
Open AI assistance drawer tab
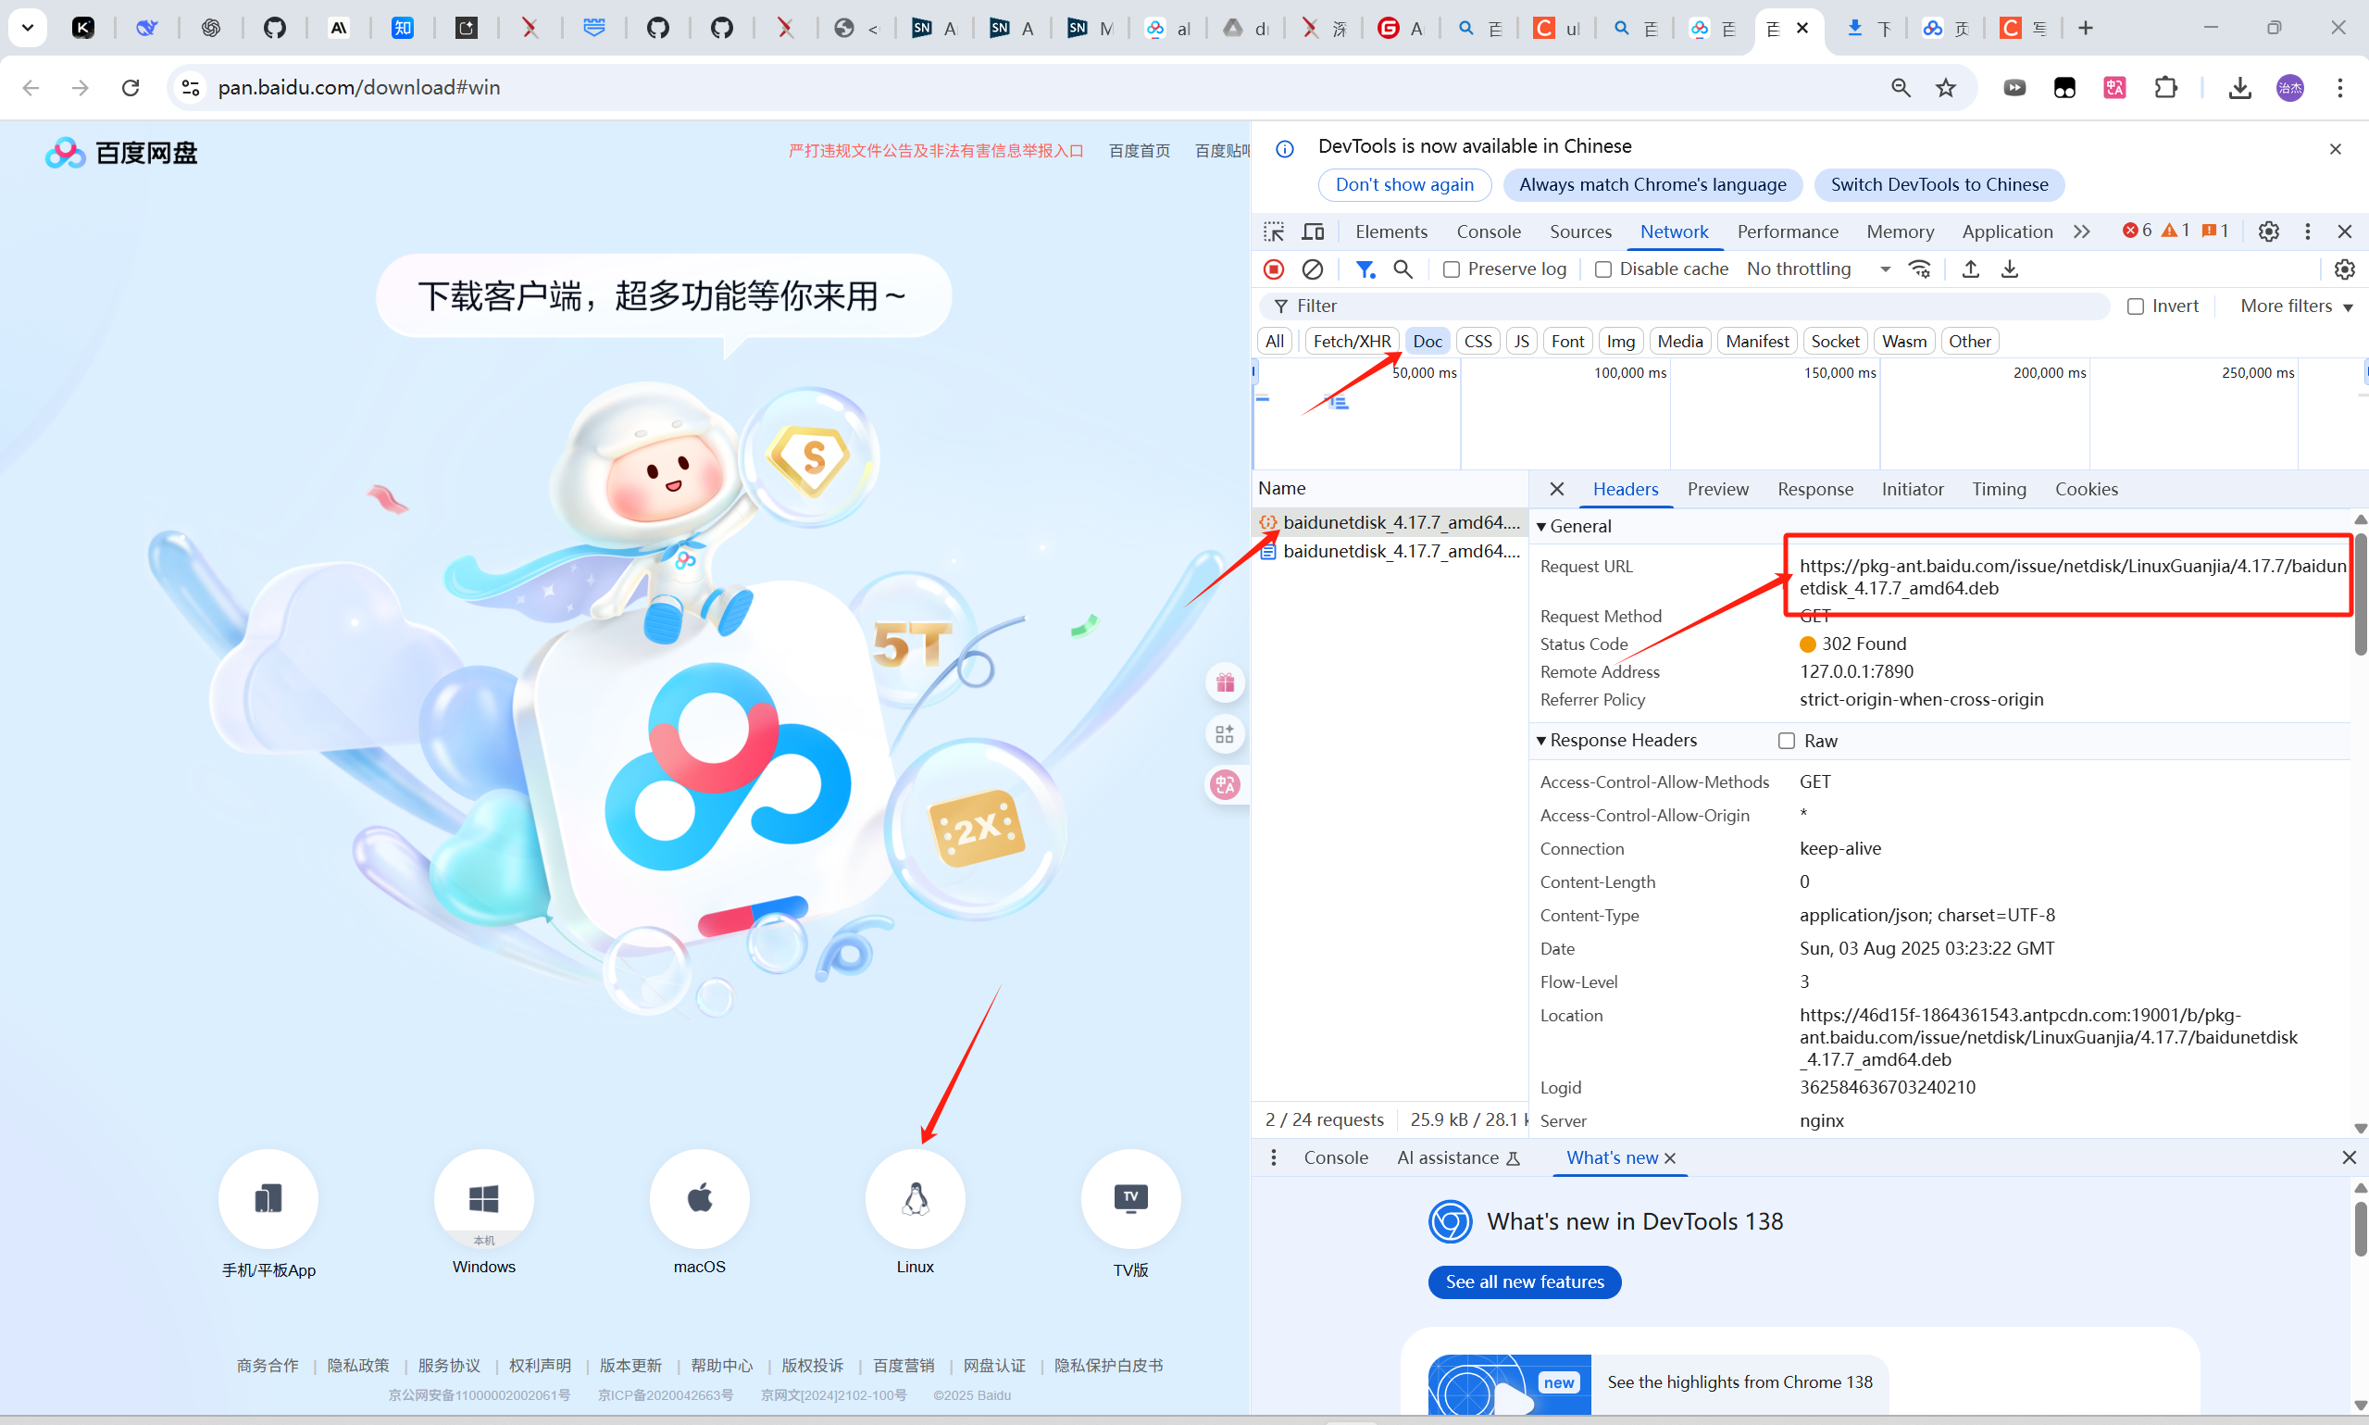pyautogui.click(x=1458, y=1158)
